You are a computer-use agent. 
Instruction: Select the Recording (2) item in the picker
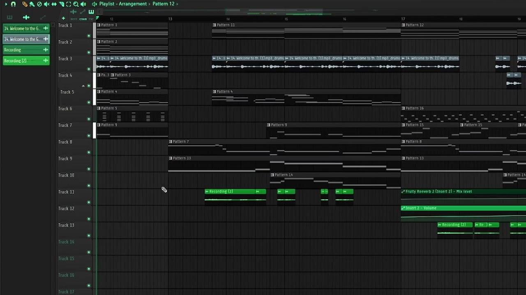25,60
